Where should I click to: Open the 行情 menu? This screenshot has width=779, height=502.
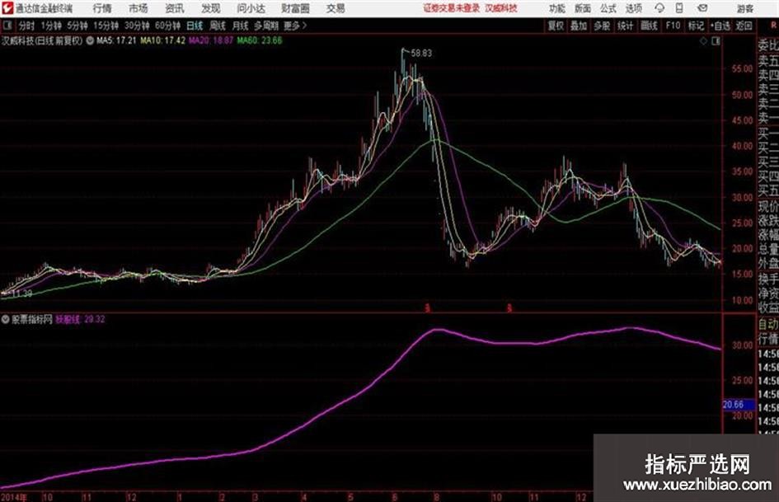102,8
